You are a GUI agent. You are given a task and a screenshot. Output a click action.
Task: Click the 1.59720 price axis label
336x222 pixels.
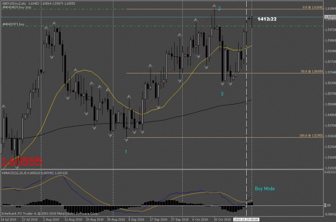[331, 29]
